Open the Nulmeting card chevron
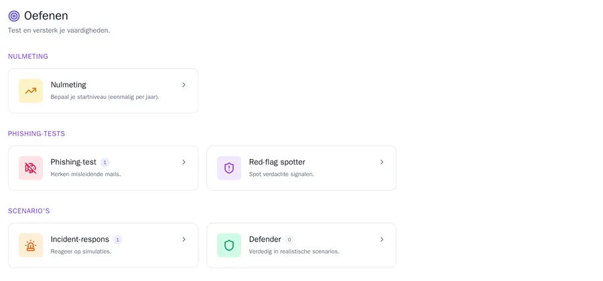Viewport: 603px width, 281px height. [184, 85]
